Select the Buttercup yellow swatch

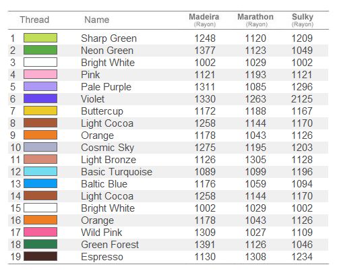coord(40,111)
